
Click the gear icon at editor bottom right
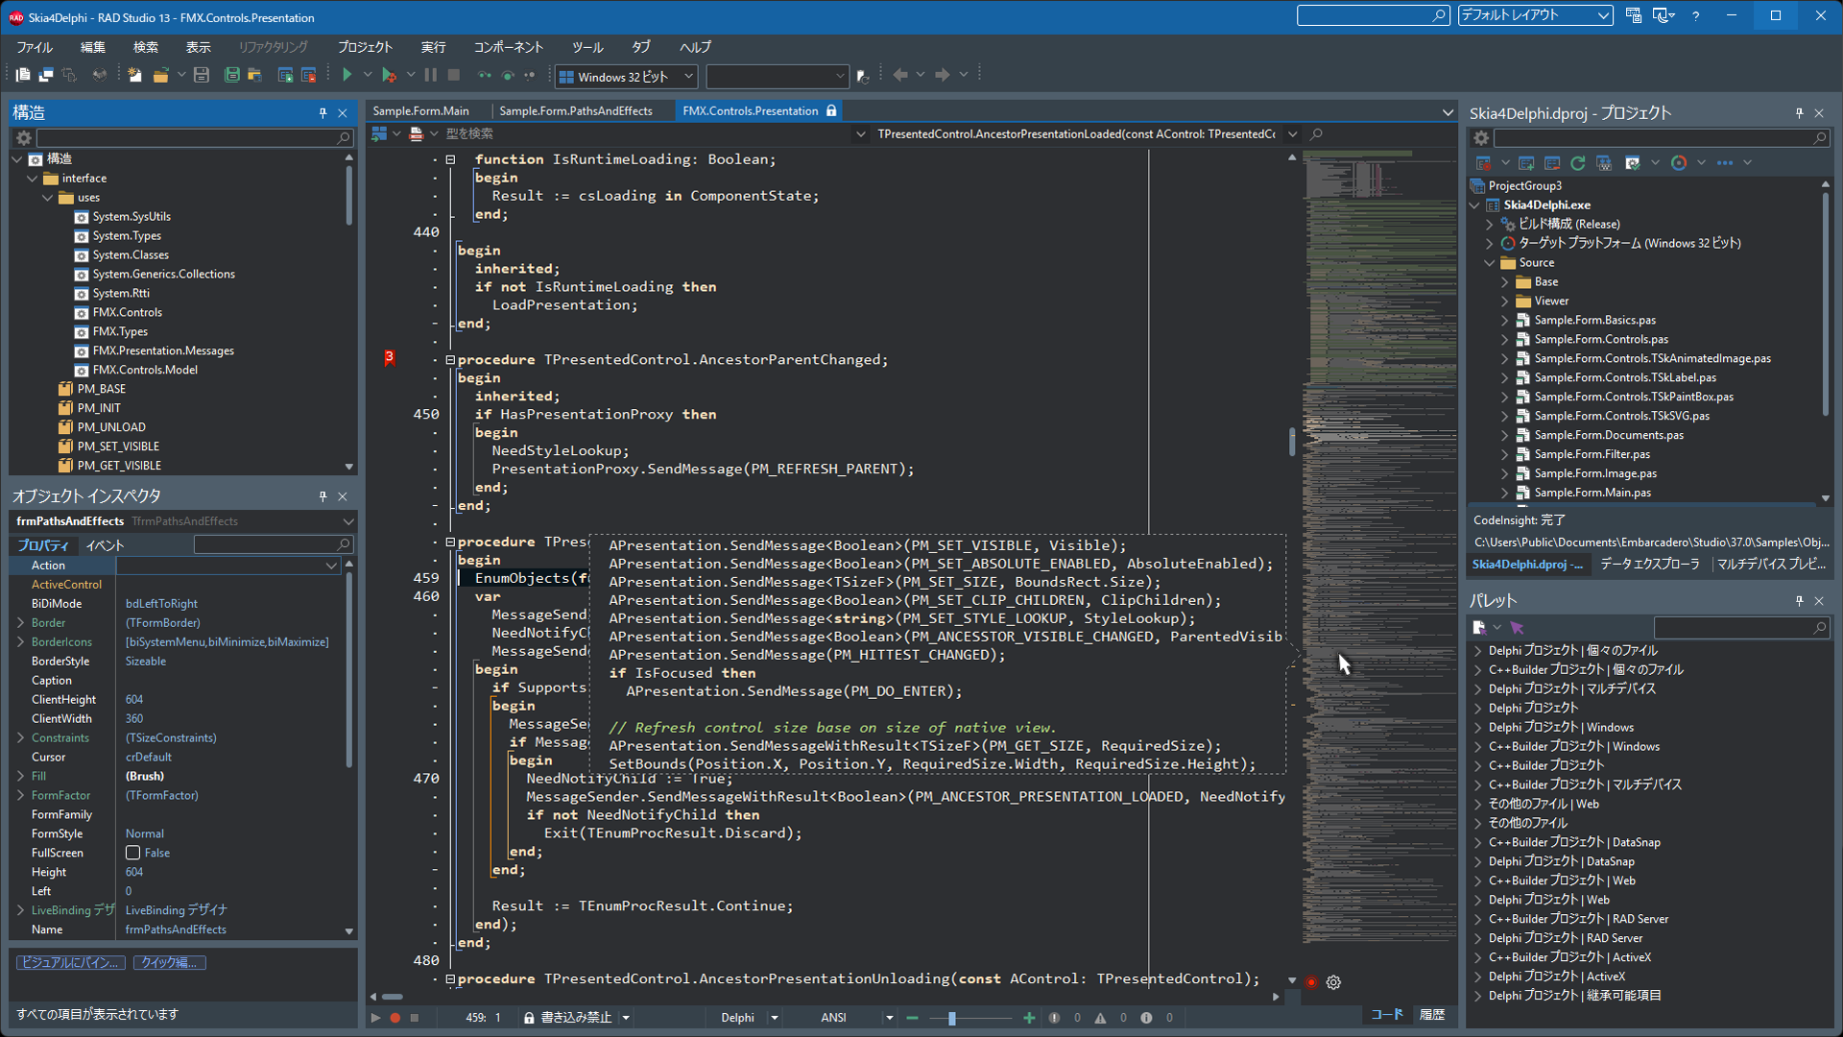[1333, 982]
